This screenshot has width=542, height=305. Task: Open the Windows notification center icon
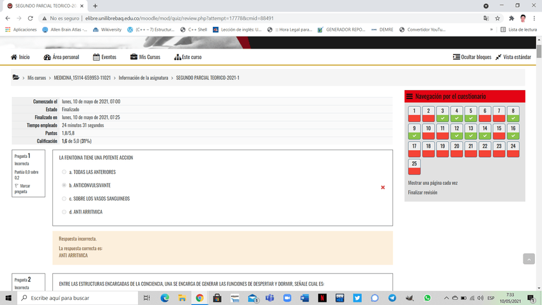(531, 298)
